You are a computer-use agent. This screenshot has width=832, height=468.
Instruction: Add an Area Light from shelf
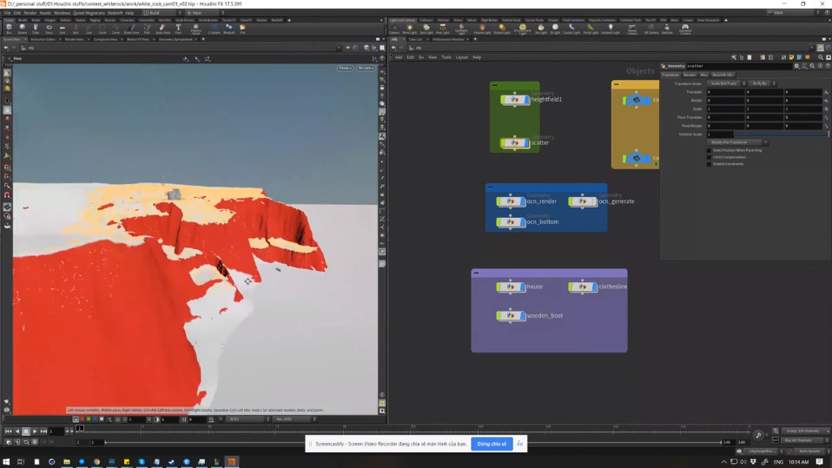[443, 29]
